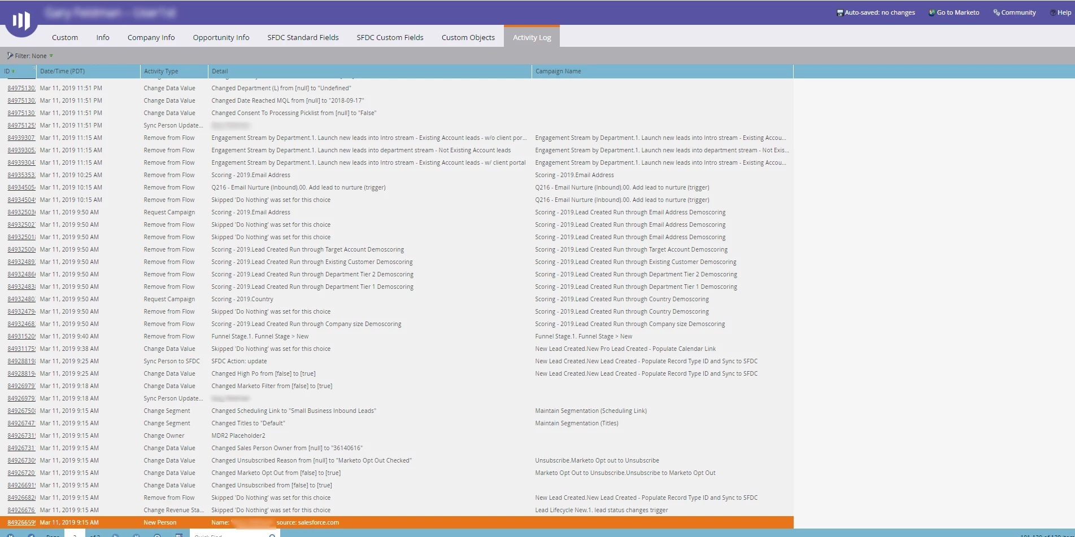1075x537 pixels.
Task: Click 'Change Revenue Sta...' activity type cell
Action: [x=173, y=510]
